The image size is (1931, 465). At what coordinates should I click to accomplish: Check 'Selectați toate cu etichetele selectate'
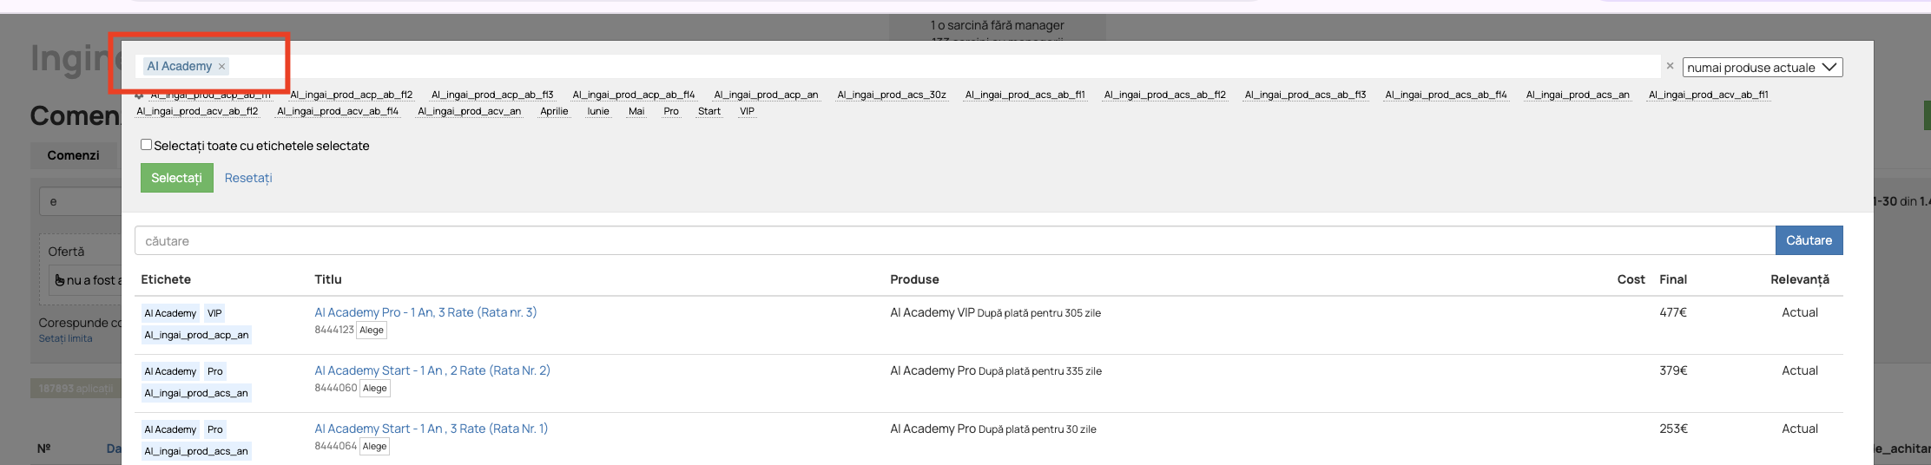pyautogui.click(x=146, y=145)
